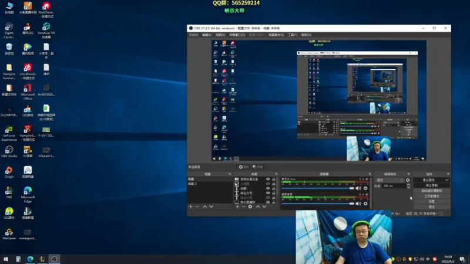Open the 编辑(E) menu

point(207,35)
